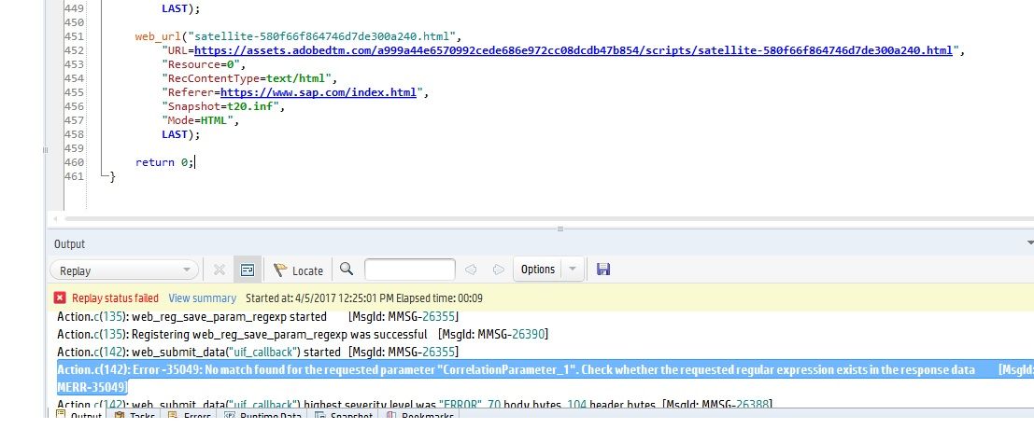Screen dimensions: 1034x429
Task: Click into the output search text field
Action: pyautogui.click(x=409, y=270)
